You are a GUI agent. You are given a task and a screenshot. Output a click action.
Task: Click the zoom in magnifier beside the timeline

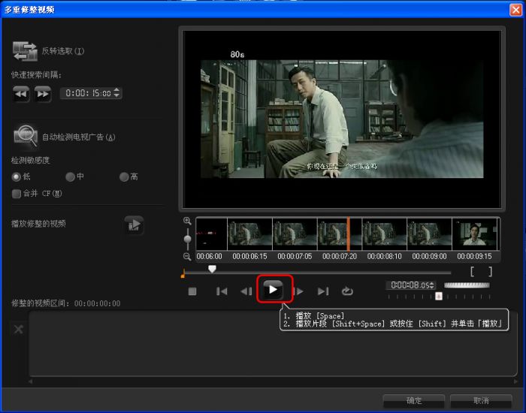[x=187, y=222]
